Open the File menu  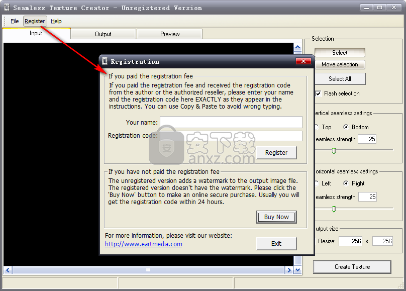tap(15, 21)
